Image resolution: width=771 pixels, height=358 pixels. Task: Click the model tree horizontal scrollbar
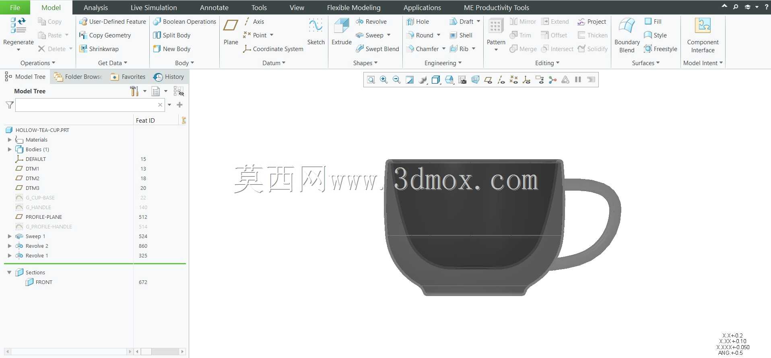[68, 352]
